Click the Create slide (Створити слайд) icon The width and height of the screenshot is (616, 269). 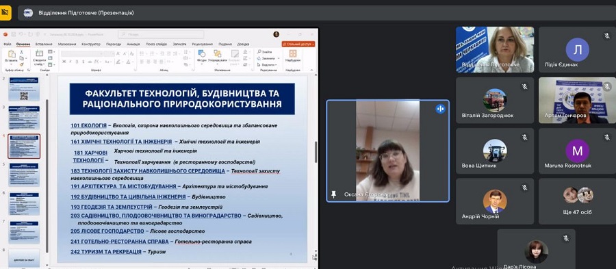pos(39,54)
